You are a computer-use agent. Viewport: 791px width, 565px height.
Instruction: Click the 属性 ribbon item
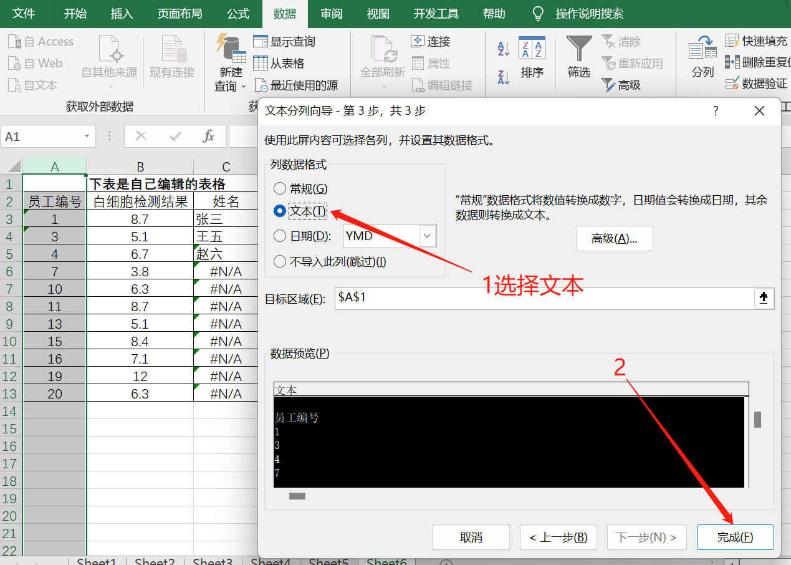click(x=431, y=64)
